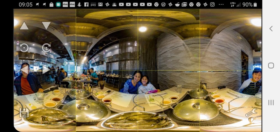This screenshot has width=280, height=132.
Task: Tap the Android back navigation button
Action: tap(271, 29)
